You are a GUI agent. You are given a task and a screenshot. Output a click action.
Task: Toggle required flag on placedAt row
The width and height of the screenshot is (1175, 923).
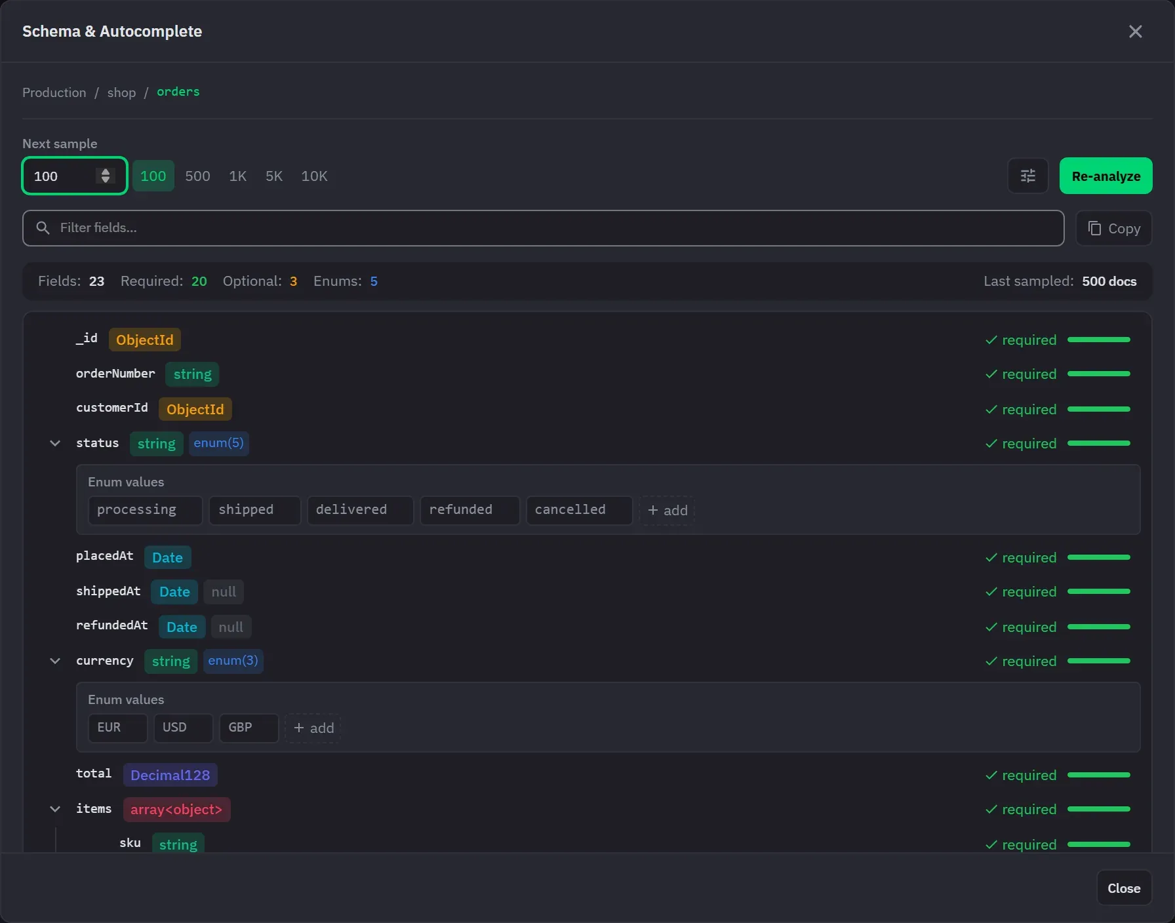click(1021, 557)
